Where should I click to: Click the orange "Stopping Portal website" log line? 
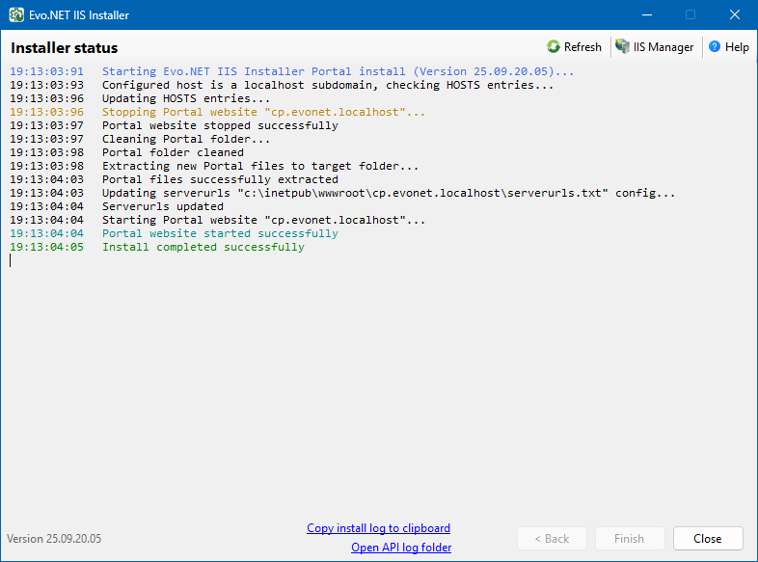point(263,113)
